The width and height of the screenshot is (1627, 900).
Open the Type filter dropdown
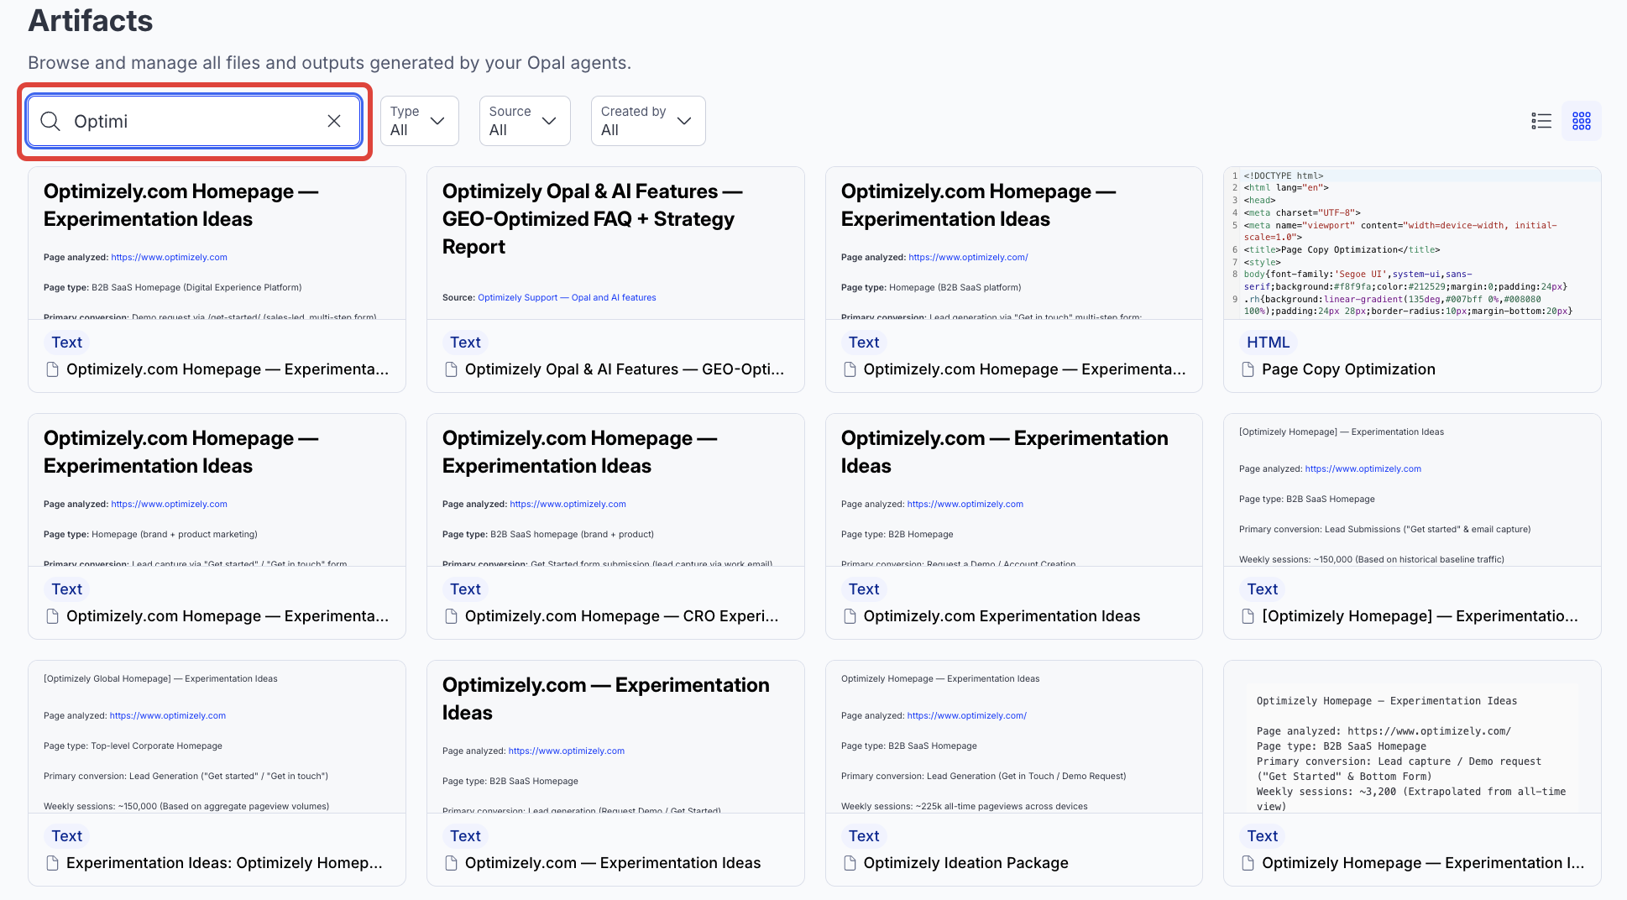click(419, 121)
